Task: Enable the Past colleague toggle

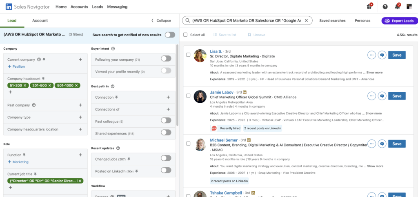Action: coord(166,120)
